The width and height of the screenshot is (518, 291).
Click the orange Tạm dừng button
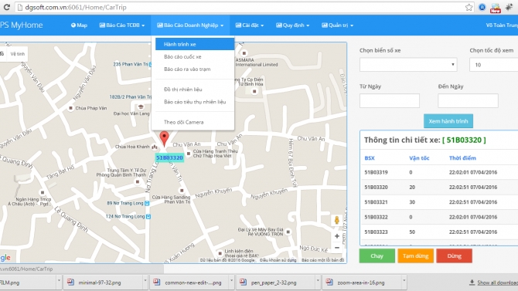tap(416, 256)
